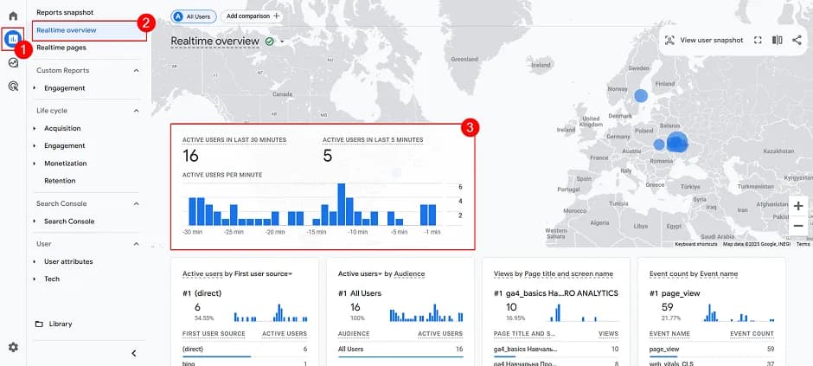The height and width of the screenshot is (366, 813).
Task: Zoom out on the map
Action: (x=797, y=226)
